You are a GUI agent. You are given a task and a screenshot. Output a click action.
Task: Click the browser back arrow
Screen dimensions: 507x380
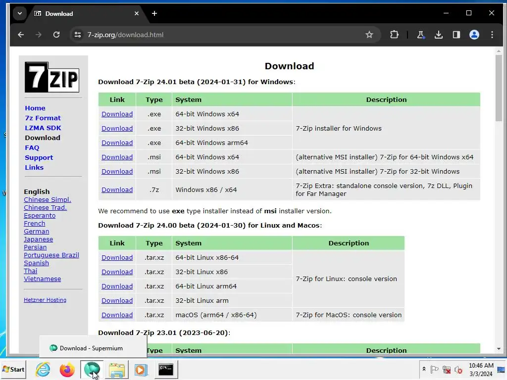pyautogui.click(x=21, y=35)
